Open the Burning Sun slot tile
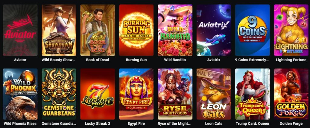This screenshot has height=128, width=310. point(136,30)
